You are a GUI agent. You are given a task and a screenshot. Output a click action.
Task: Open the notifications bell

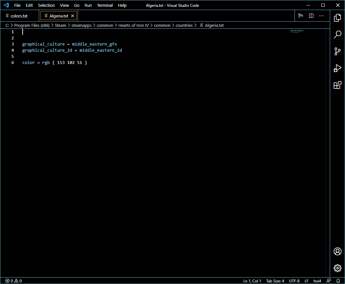click(338, 281)
